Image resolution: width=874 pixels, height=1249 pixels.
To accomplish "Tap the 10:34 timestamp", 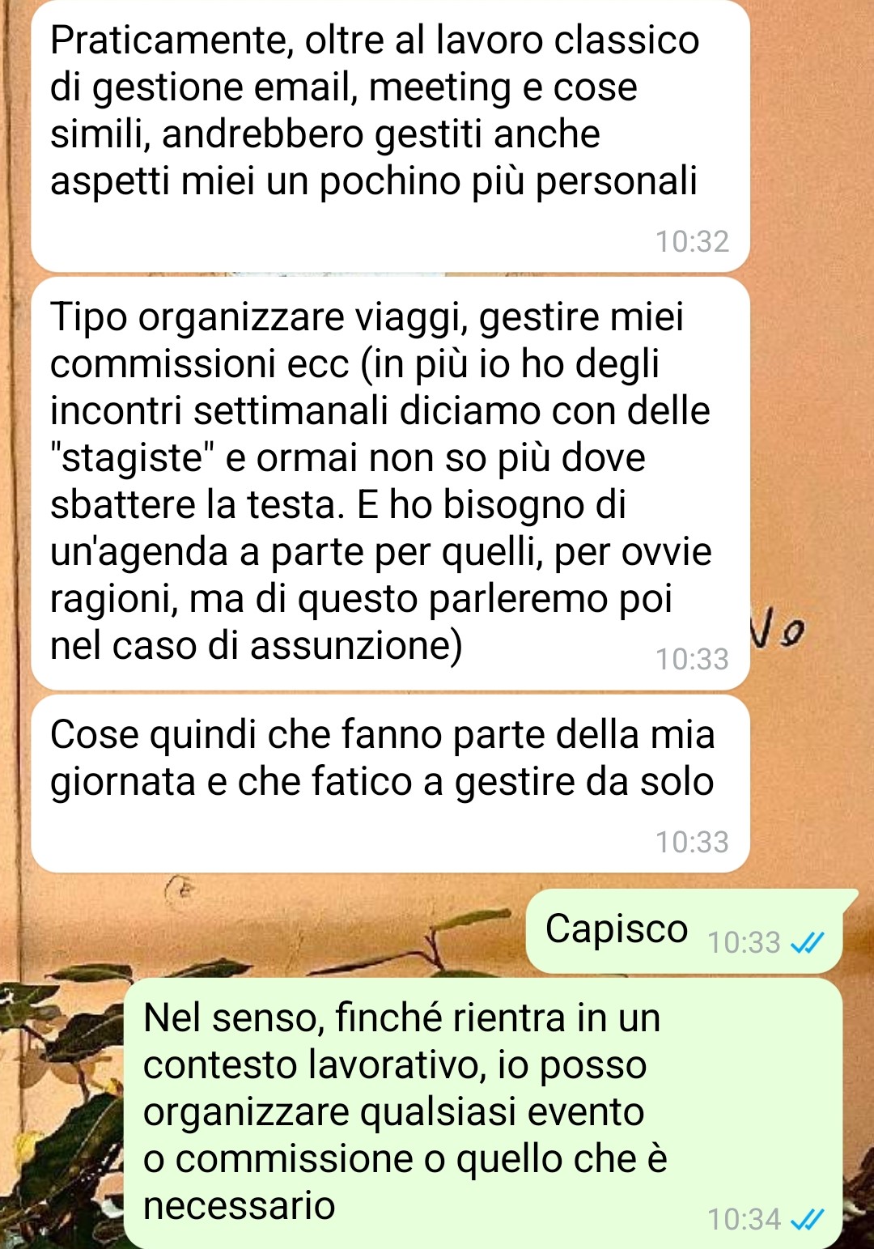I will click(744, 1219).
